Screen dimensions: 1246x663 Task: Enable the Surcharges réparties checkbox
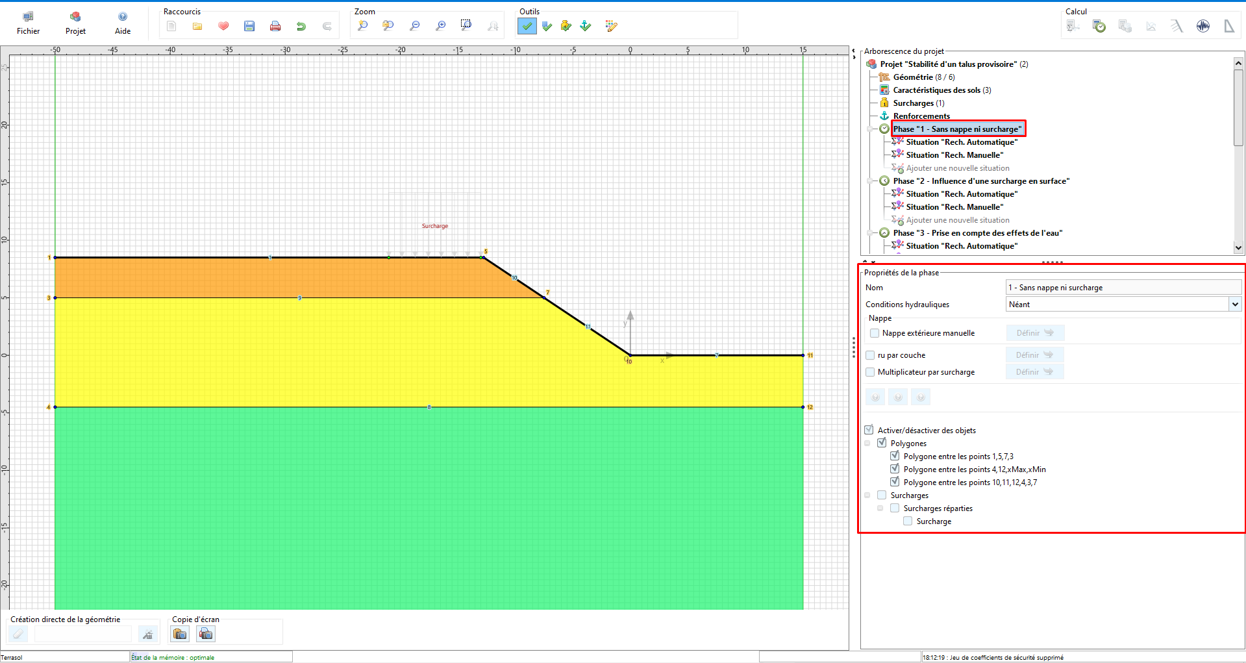click(895, 508)
